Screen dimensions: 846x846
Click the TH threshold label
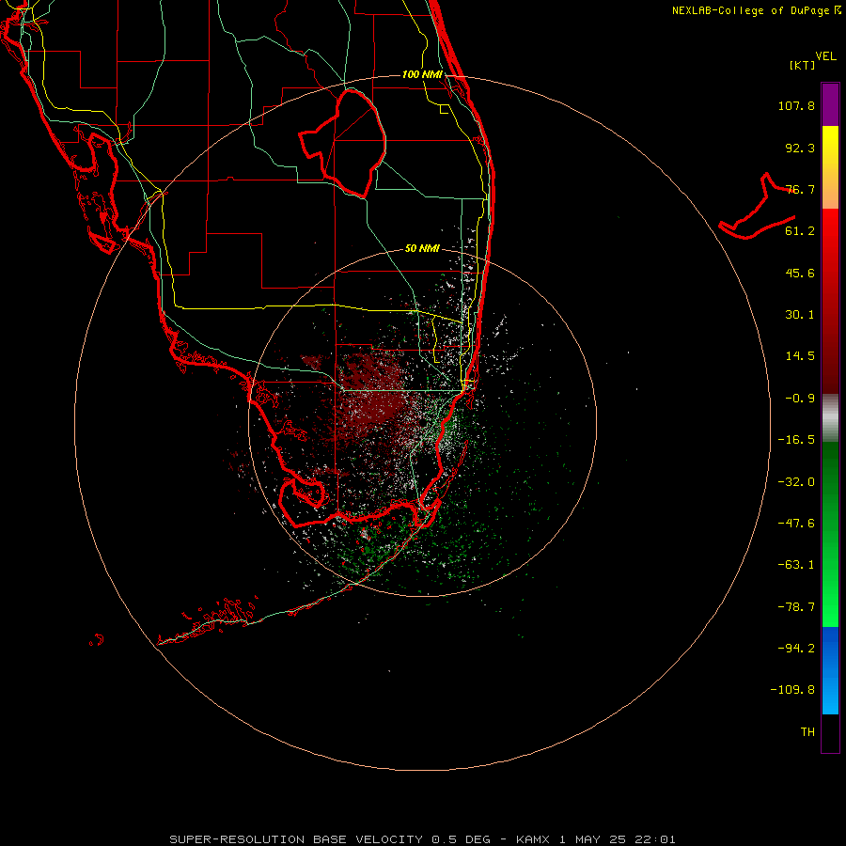pyautogui.click(x=807, y=732)
